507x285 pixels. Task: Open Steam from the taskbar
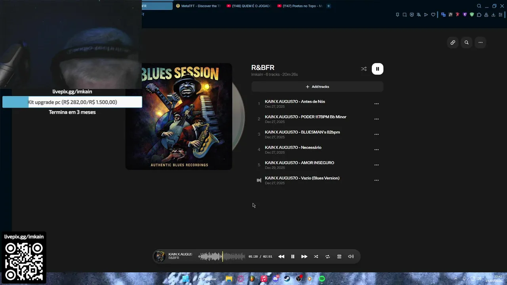point(287,279)
